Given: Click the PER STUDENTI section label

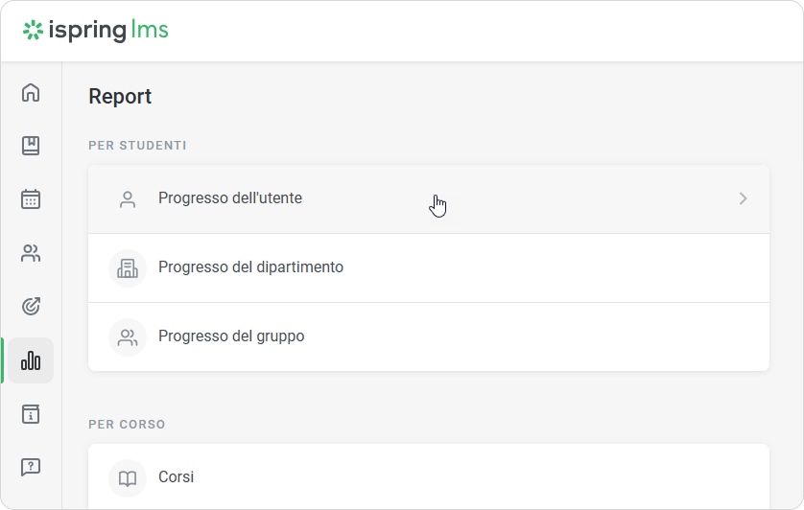Looking at the screenshot, I should 137,146.
